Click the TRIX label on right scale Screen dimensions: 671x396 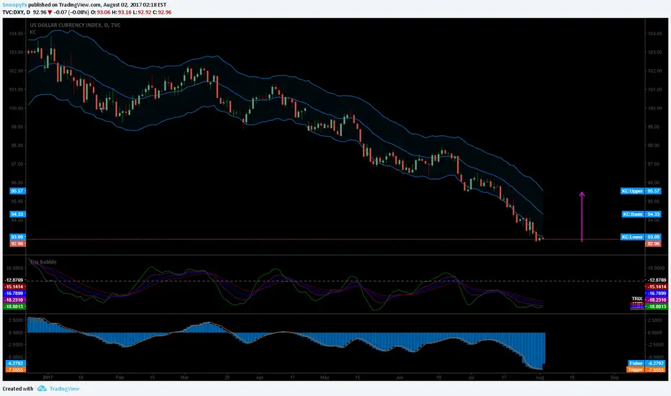pyautogui.click(x=636, y=298)
